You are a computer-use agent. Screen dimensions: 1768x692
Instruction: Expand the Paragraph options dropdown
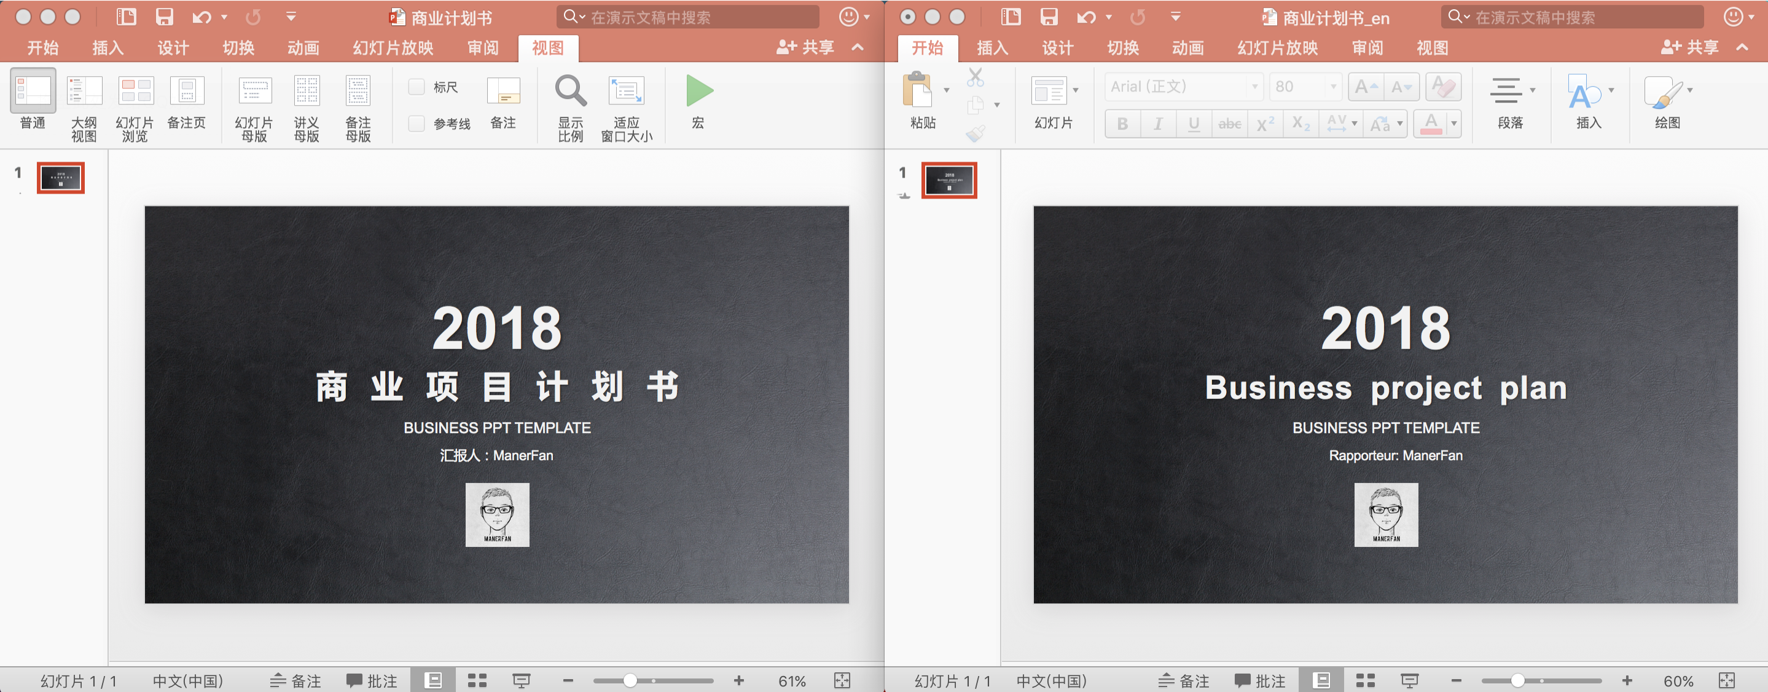pos(1532,90)
